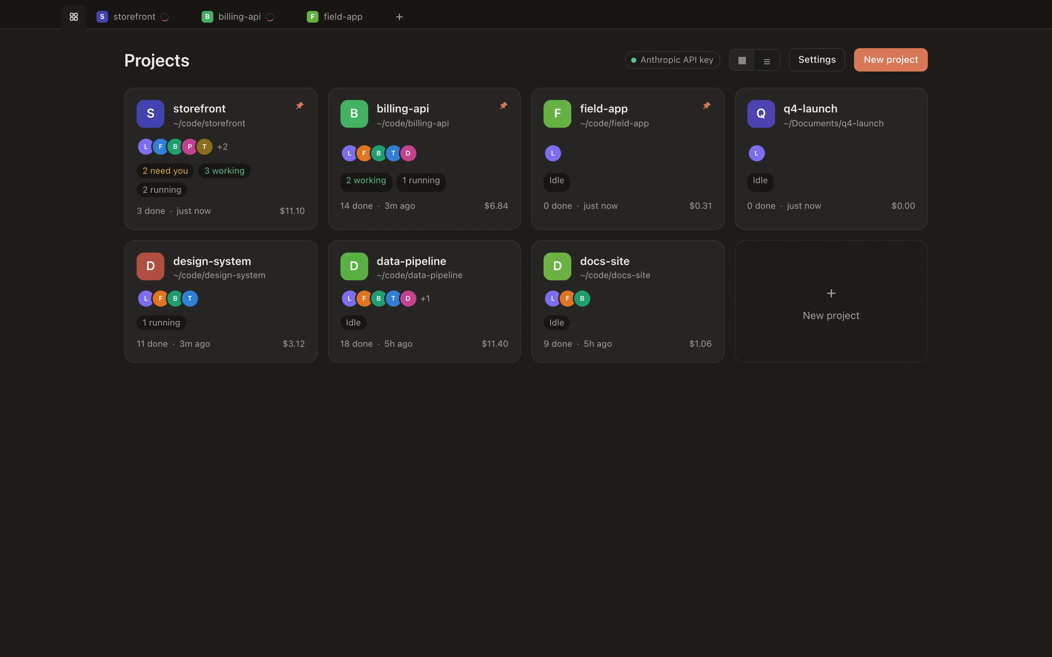The image size is (1052, 657).
Task: Click the "3 working" badge on storefront
Action: pyautogui.click(x=224, y=171)
